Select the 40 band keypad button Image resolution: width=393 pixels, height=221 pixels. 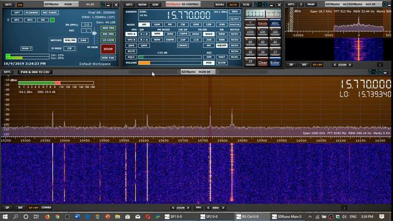tap(275, 42)
